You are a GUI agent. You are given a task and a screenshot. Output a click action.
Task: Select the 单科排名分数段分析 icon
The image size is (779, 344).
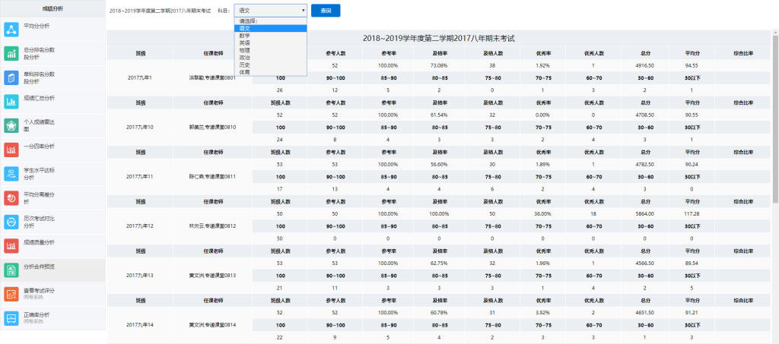(x=11, y=77)
